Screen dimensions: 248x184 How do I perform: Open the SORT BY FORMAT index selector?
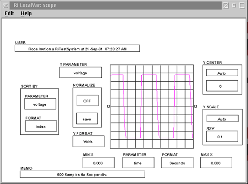41,126
